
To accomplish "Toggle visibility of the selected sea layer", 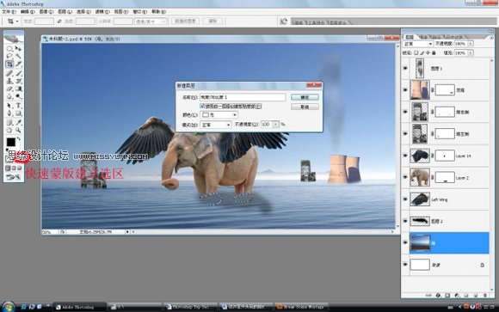I will (405, 242).
